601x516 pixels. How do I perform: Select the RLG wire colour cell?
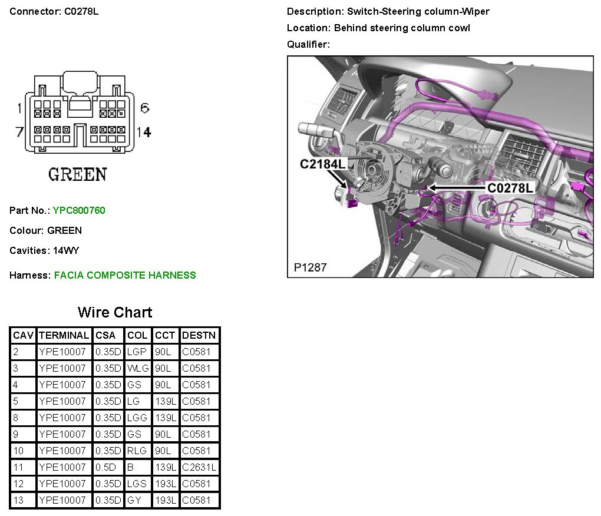(137, 451)
